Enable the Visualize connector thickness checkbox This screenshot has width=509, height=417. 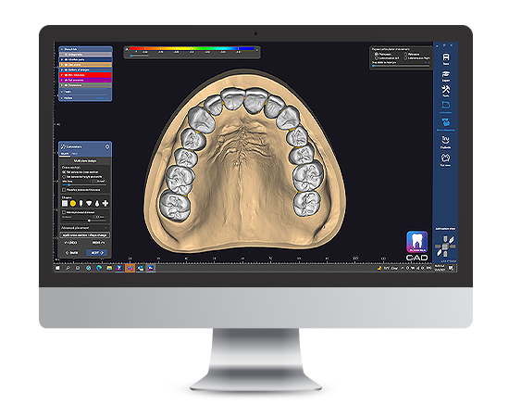tap(64, 190)
